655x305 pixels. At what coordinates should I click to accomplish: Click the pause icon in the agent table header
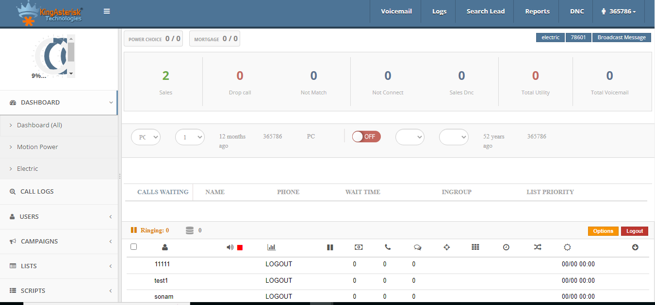click(330, 247)
